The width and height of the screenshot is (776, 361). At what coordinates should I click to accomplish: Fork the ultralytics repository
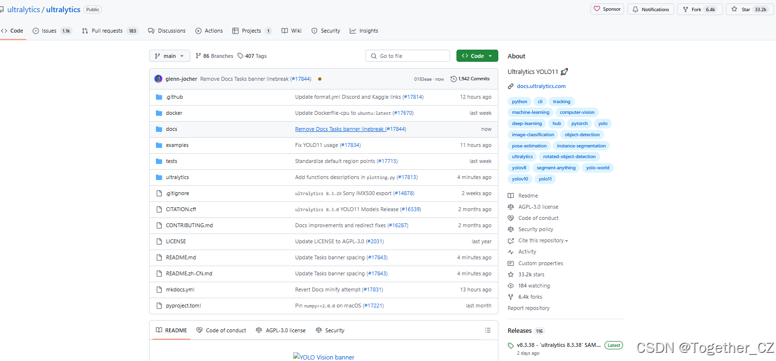pos(700,9)
